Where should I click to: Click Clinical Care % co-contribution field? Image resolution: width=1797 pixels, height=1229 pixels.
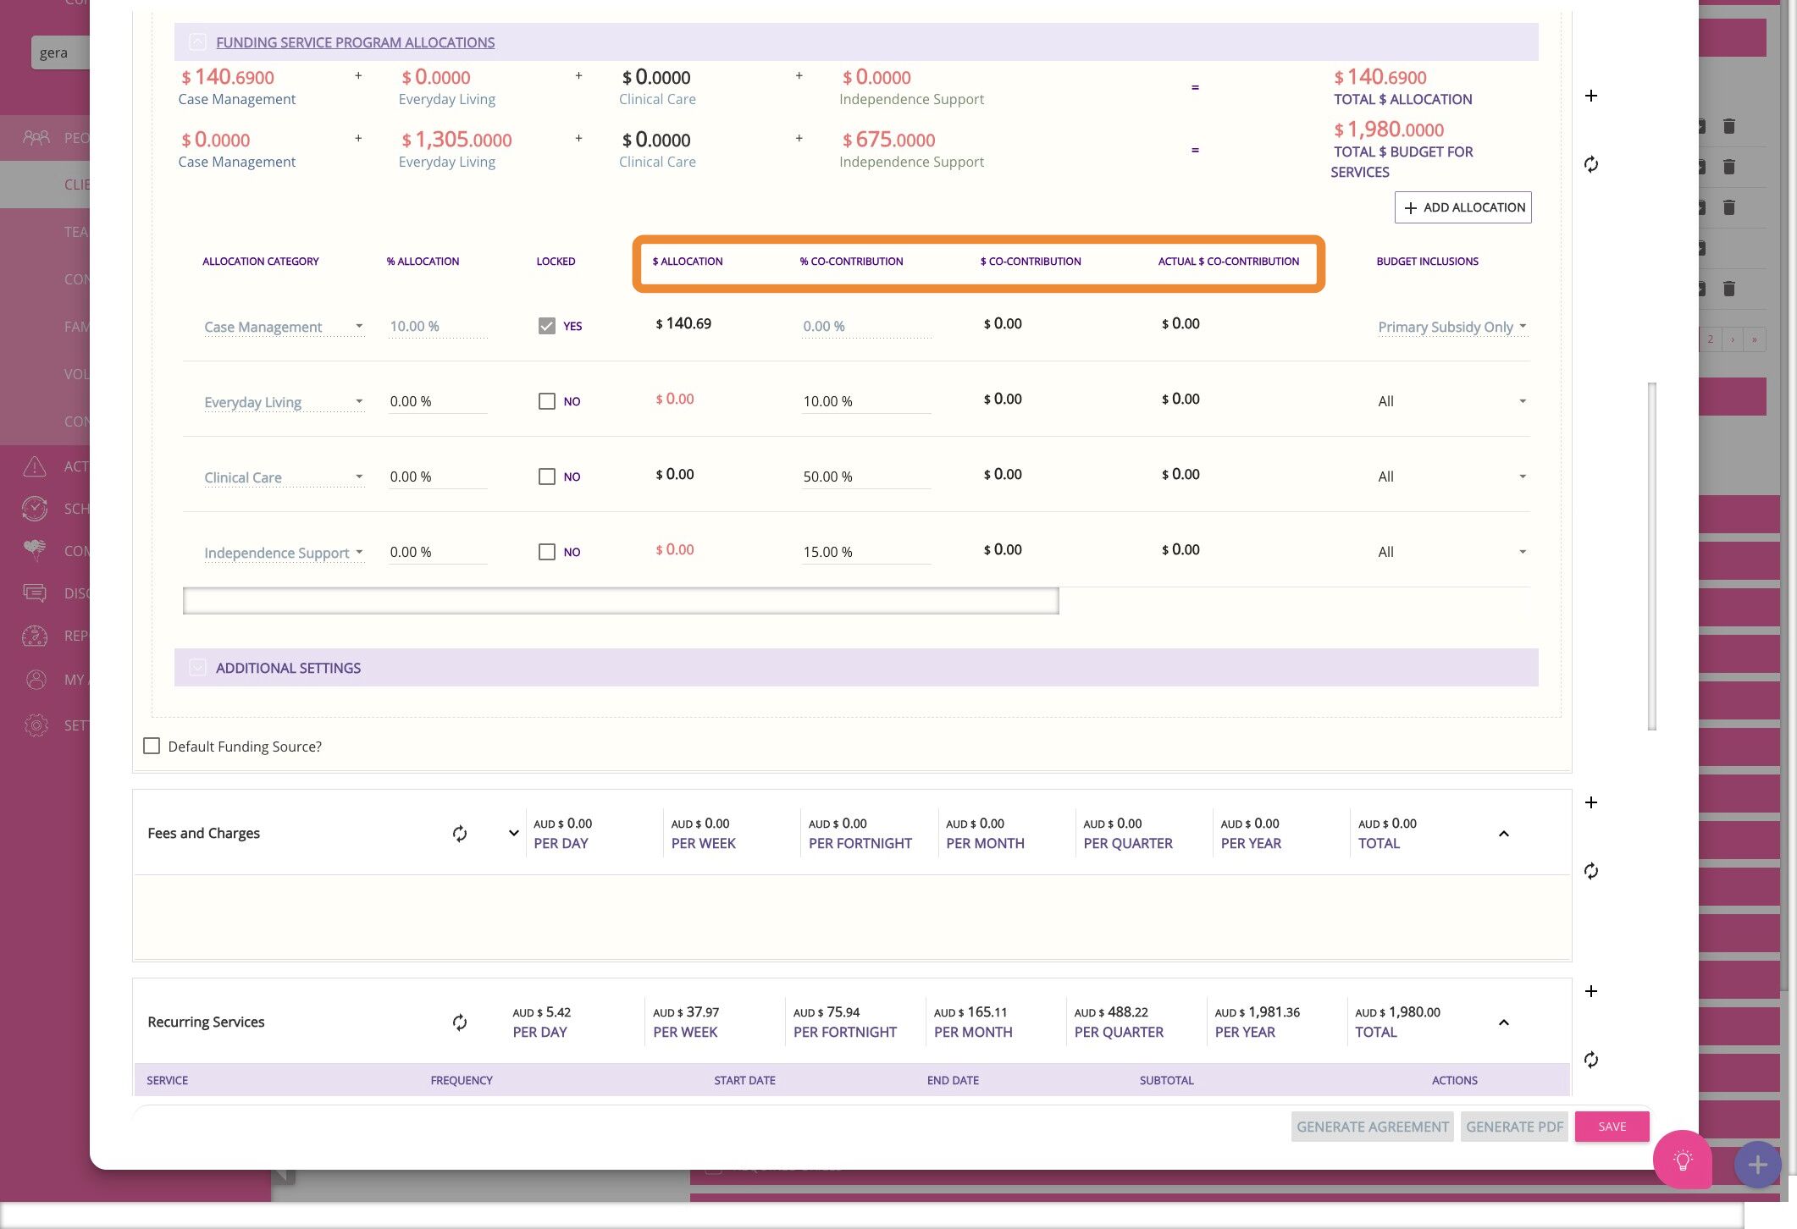click(865, 477)
